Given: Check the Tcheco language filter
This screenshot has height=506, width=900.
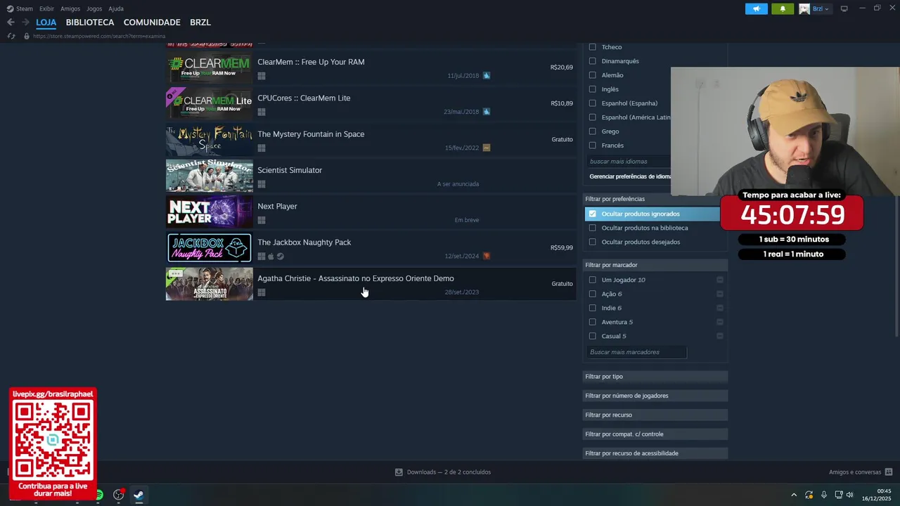Looking at the screenshot, I should [592, 47].
